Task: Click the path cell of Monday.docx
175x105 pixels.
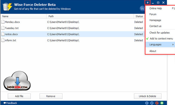Action: pos(63,22)
